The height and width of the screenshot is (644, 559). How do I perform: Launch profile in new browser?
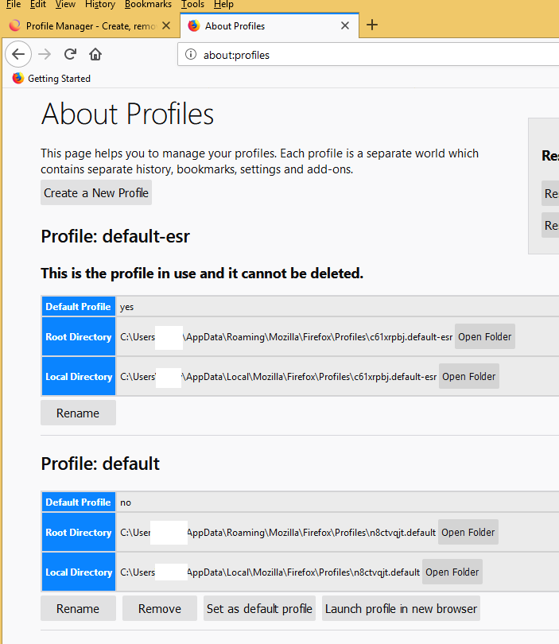401,608
